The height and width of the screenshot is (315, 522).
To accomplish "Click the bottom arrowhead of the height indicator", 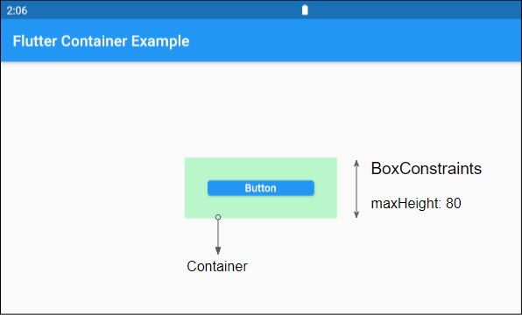I will 356,215.
